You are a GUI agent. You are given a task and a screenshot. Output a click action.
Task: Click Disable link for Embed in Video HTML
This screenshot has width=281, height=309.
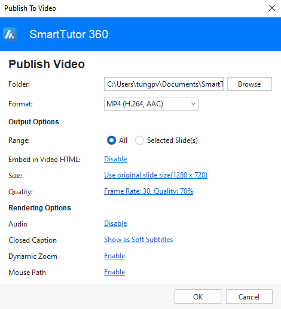tap(115, 159)
